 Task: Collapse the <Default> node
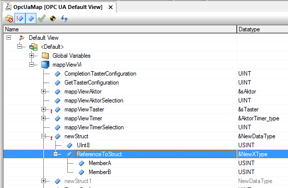[x=19, y=47]
